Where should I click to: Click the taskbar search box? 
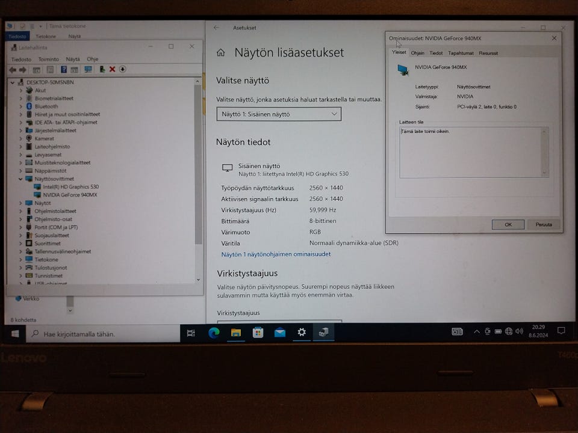102,334
